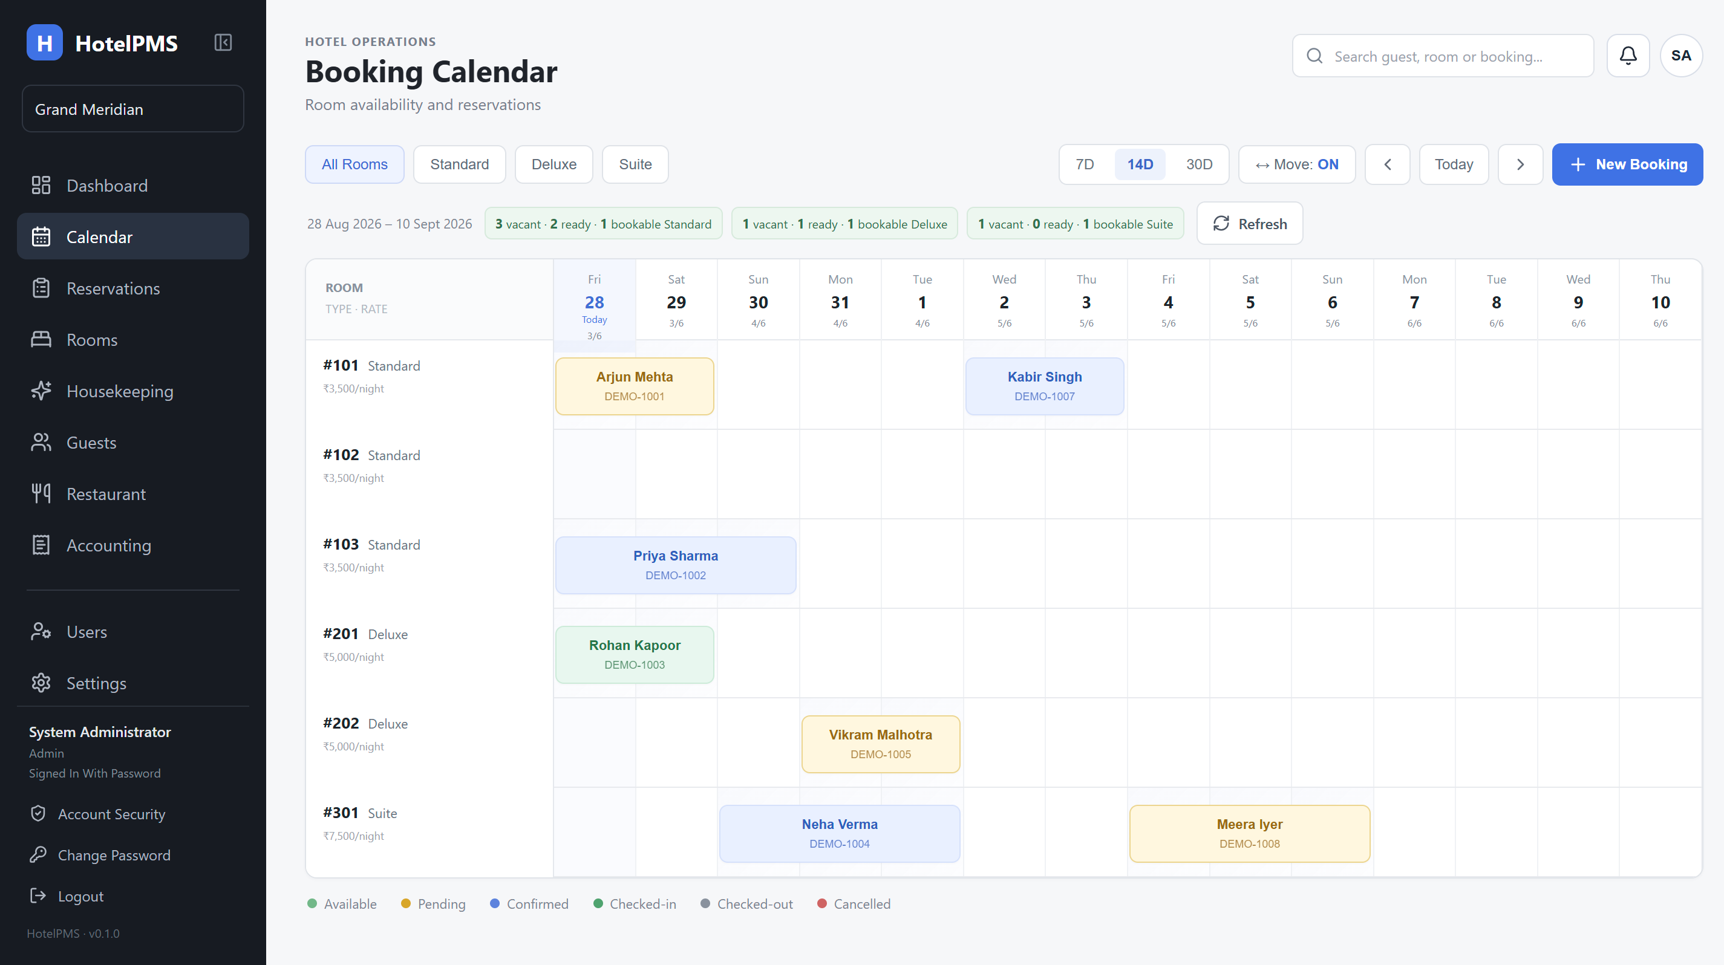Filter by Deluxe rooms
This screenshot has height=965, width=1724.
point(553,164)
